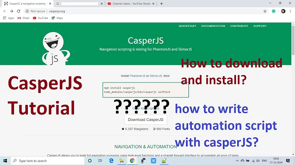Click the npm install casperjs code line
This screenshot has width=295, height=165.
(119, 88)
